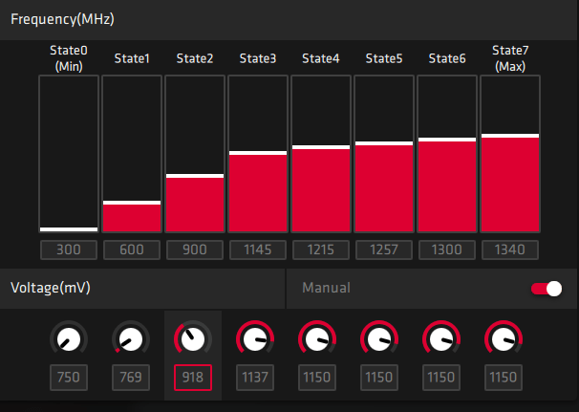Edit the 750 voltage field
The image size is (579, 412).
coord(69,378)
